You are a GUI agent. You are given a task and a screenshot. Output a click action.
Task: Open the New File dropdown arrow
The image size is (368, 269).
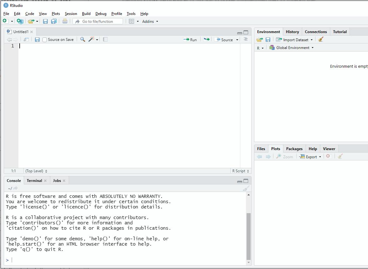coord(12,21)
